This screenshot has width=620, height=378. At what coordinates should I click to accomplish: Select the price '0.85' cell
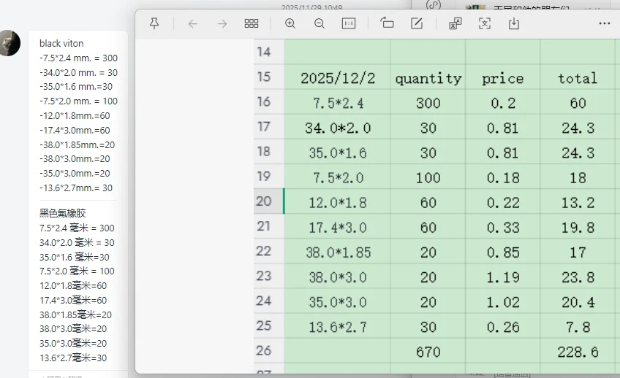pyautogui.click(x=502, y=251)
